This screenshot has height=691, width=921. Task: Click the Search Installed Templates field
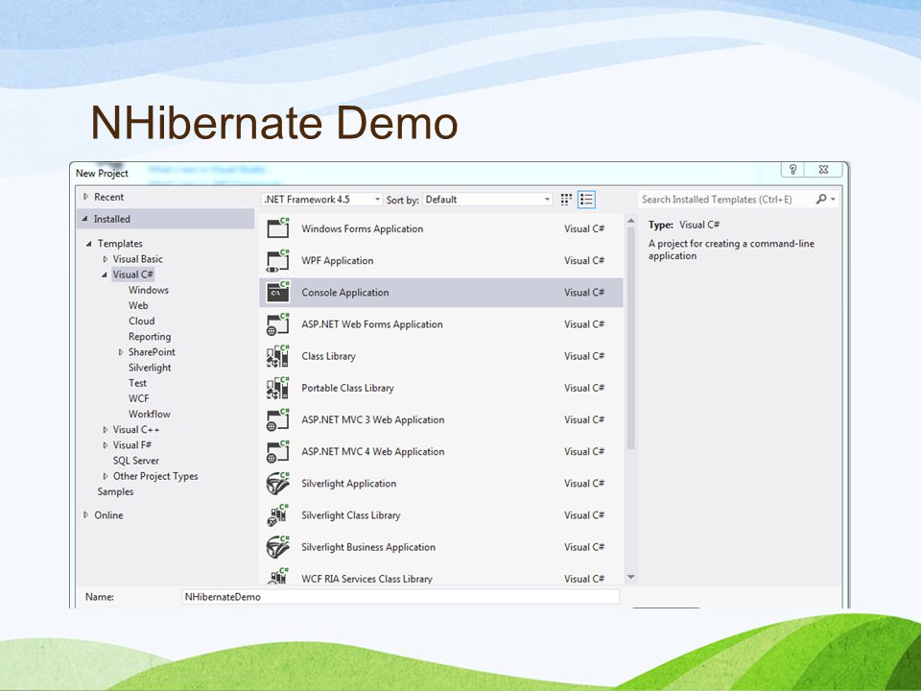(726, 200)
